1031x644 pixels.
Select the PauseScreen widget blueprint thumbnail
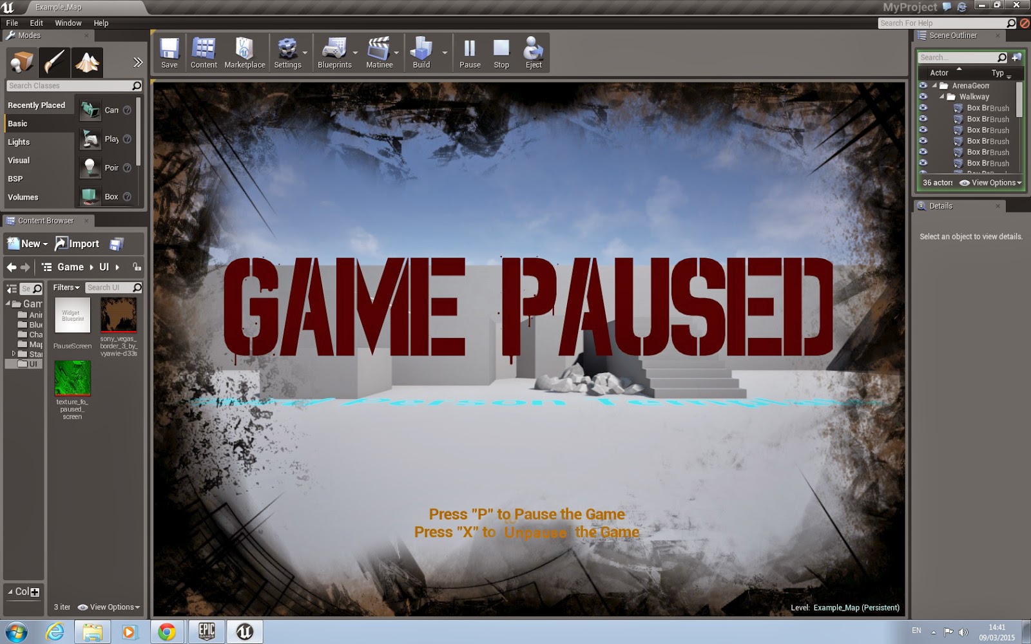click(x=72, y=316)
